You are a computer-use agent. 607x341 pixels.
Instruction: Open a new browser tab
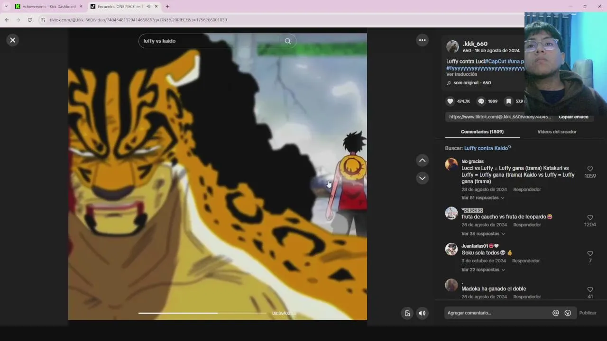(167, 7)
